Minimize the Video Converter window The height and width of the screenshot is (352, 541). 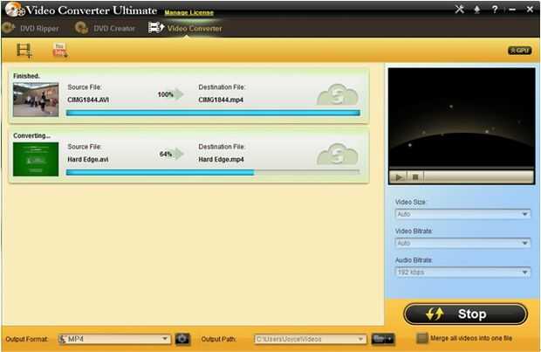tap(512, 10)
